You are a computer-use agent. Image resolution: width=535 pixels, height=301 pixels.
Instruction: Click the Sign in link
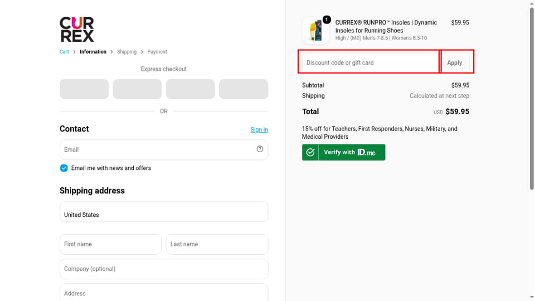(x=259, y=130)
